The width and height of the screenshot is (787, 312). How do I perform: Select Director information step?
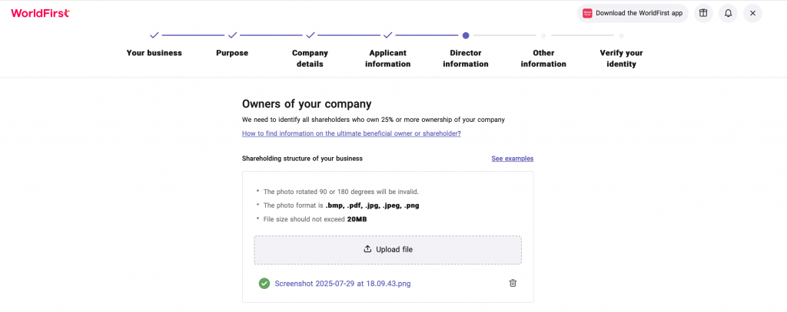click(x=465, y=58)
